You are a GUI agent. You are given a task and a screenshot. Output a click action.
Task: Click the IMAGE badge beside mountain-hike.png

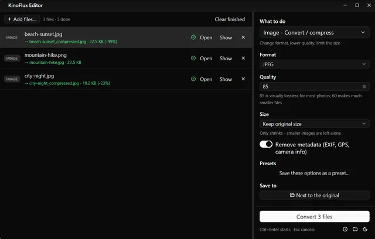[12, 59]
